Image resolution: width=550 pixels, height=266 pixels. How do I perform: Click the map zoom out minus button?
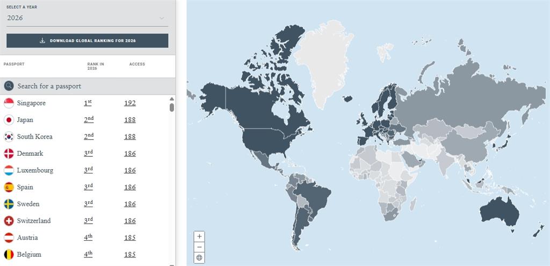tap(199, 247)
